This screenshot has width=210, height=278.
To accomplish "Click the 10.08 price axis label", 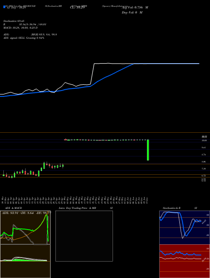I will tap(205, 140).
